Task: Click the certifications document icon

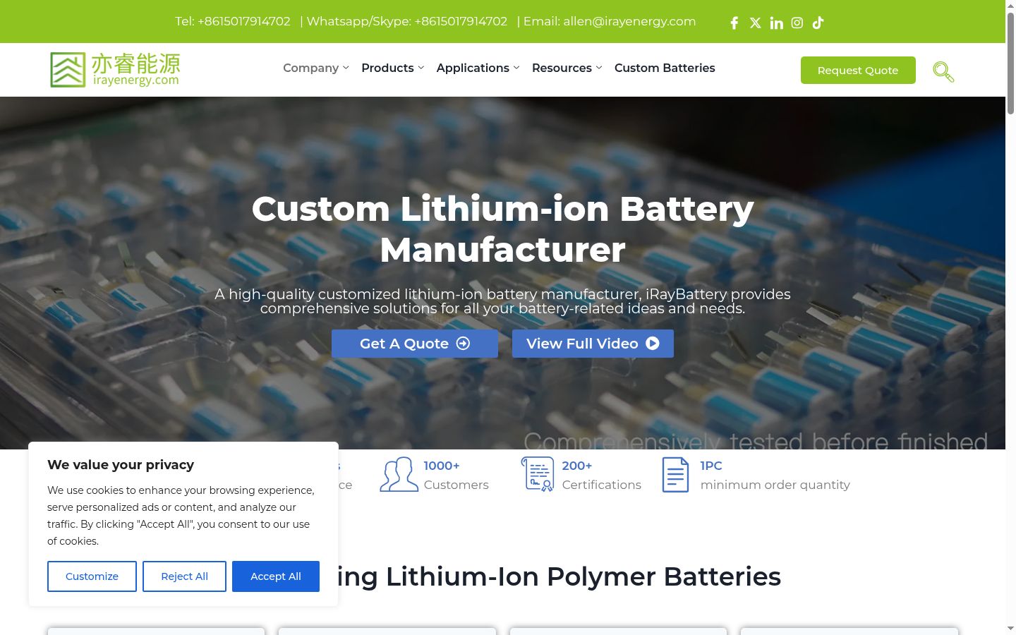Action: tap(538, 474)
